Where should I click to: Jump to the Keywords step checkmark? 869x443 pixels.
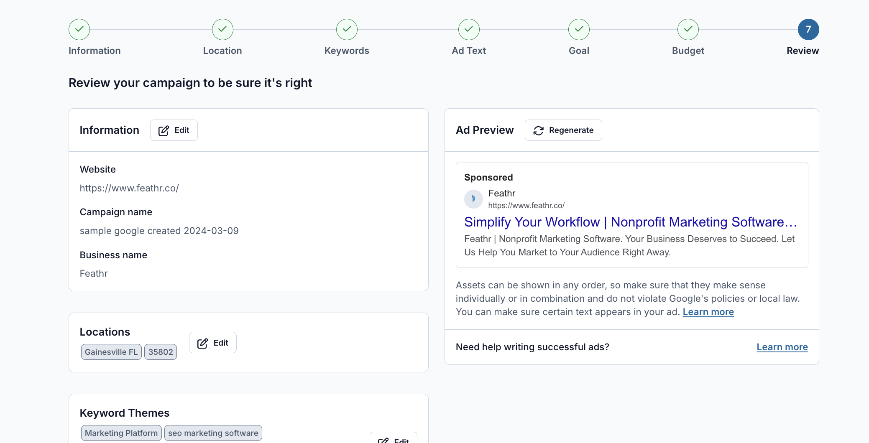pyautogui.click(x=347, y=29)
